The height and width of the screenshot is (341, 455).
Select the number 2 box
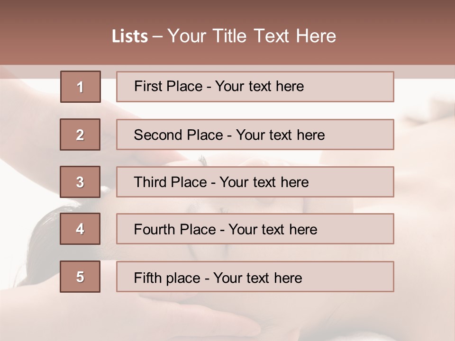pos(80,135)
